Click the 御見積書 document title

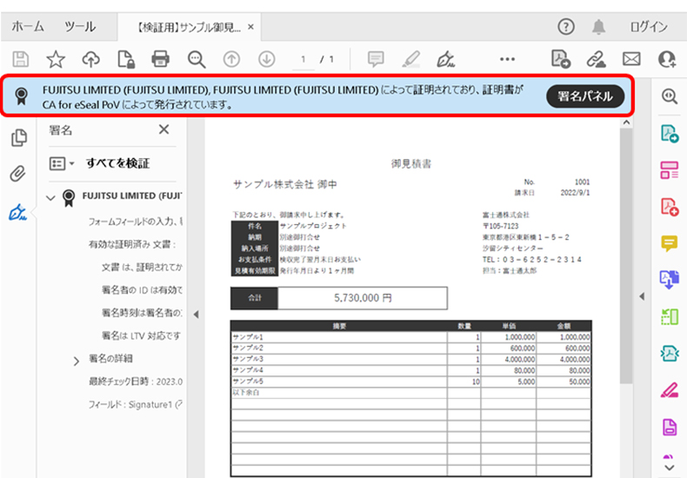pyautogui.click(x=411, y=163)
